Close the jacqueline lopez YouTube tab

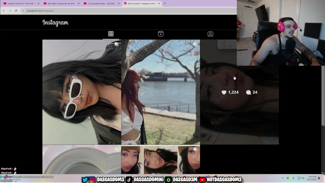pos(119,4)
